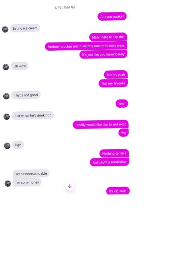Click the "Yeah understandable" message
The image size is (175, 262).
point(31,174)
